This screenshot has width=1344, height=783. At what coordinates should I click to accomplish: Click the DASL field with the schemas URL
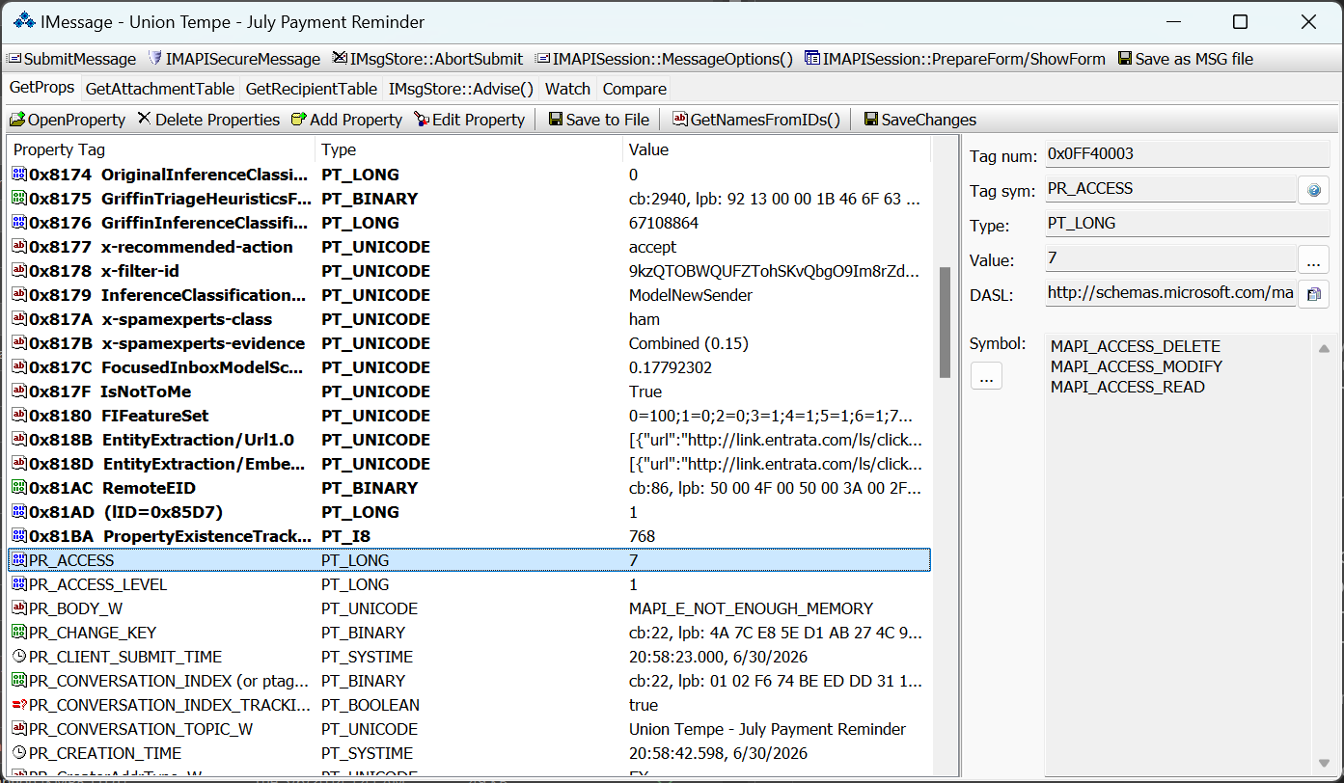click(x=1170, y=294)
